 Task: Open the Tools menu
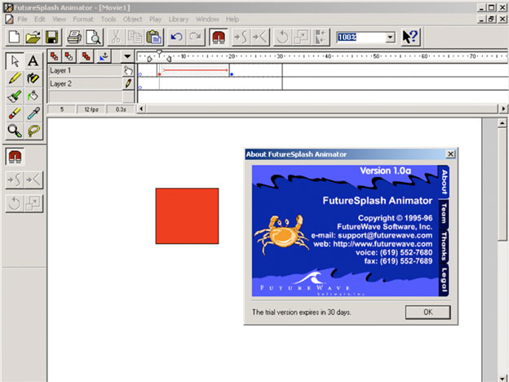(x=108, y=19)
